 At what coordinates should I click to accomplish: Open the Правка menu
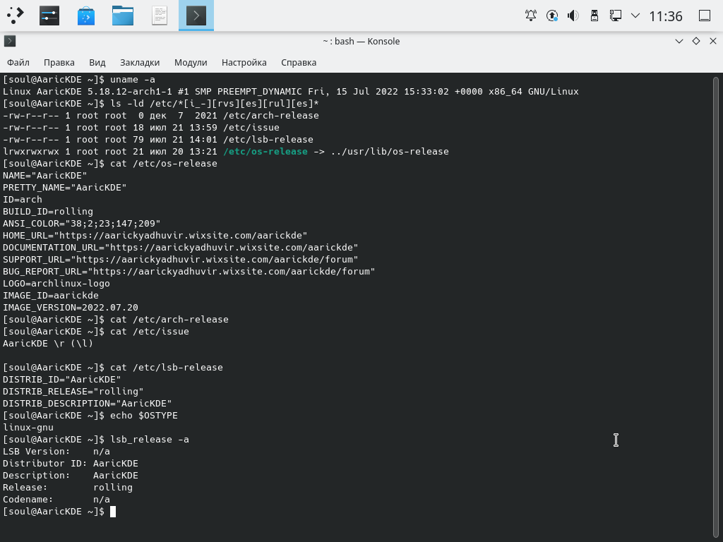click(59, 62)
